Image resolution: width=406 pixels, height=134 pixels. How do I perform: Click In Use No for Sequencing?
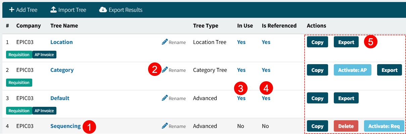click(240, 126)
